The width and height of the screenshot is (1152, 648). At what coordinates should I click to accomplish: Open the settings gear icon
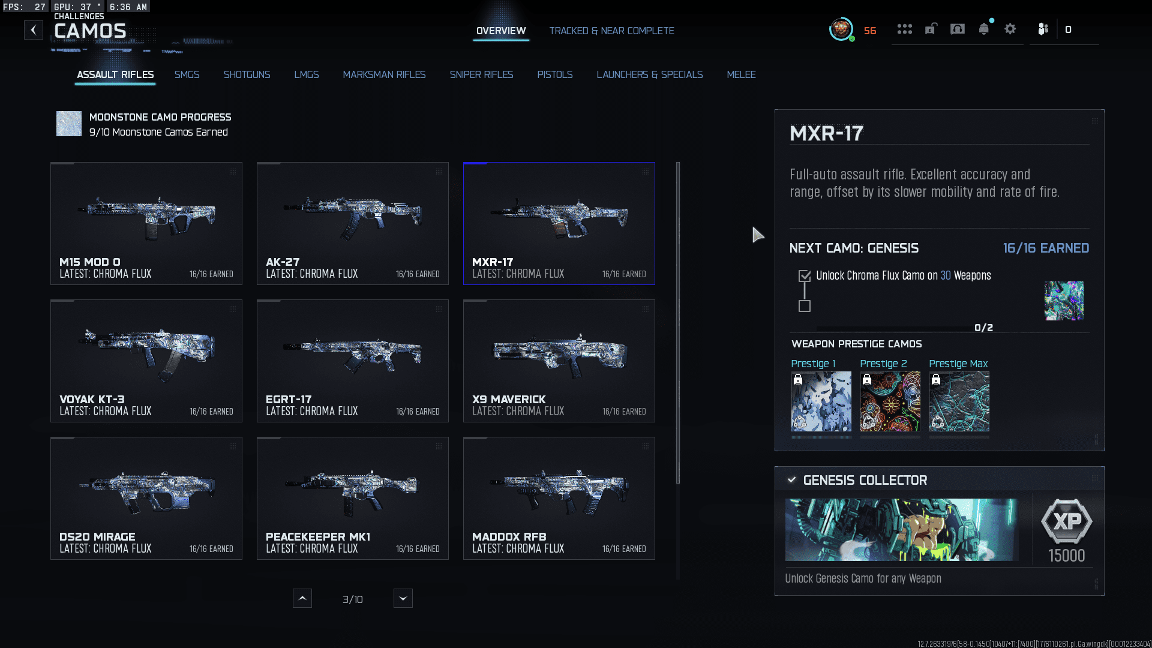click(1010, 29)
